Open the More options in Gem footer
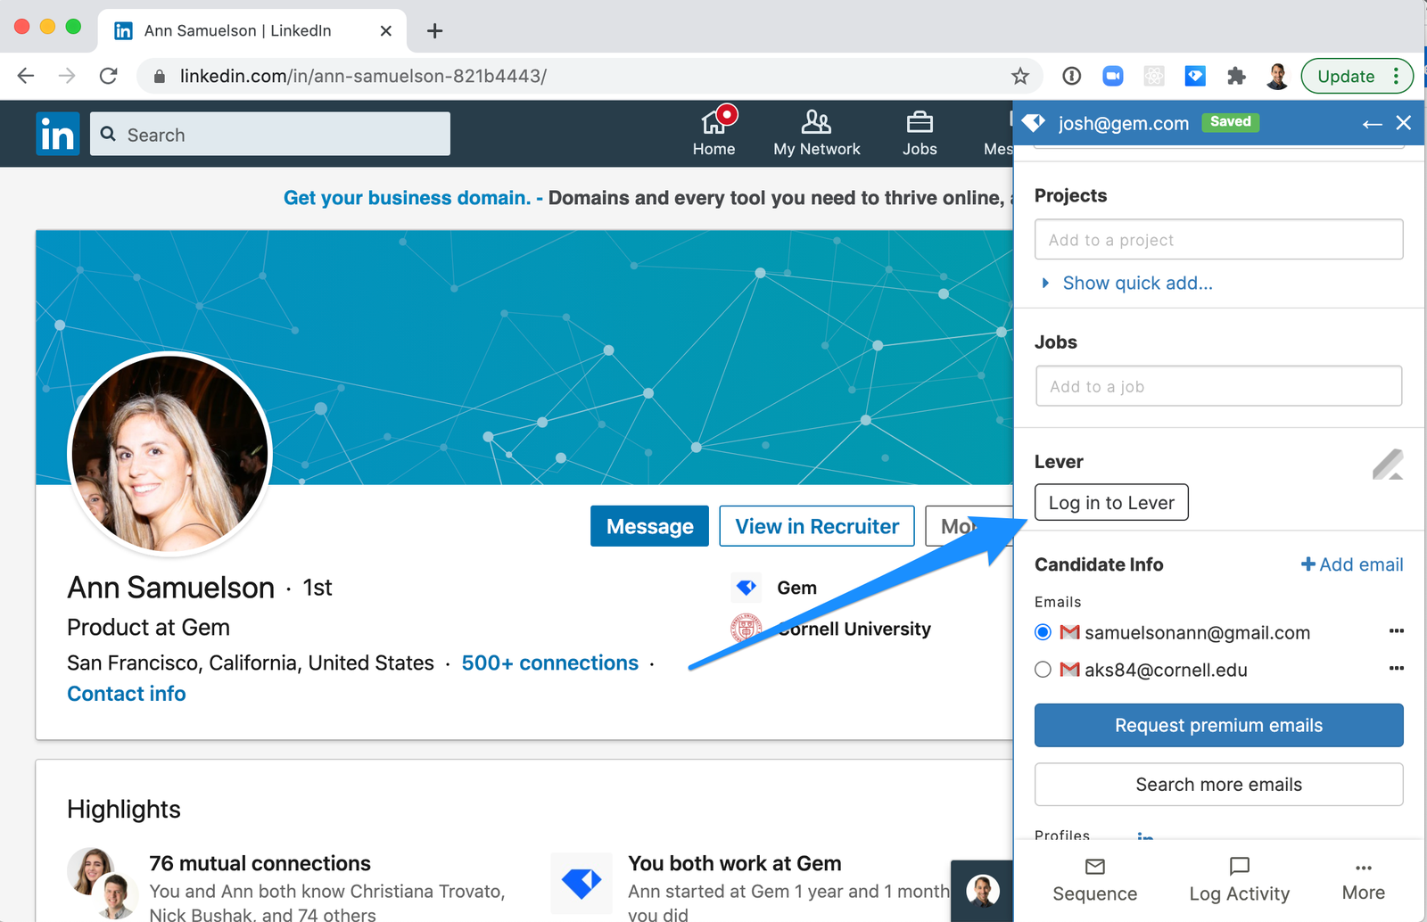 click(x=1364, y=880)
